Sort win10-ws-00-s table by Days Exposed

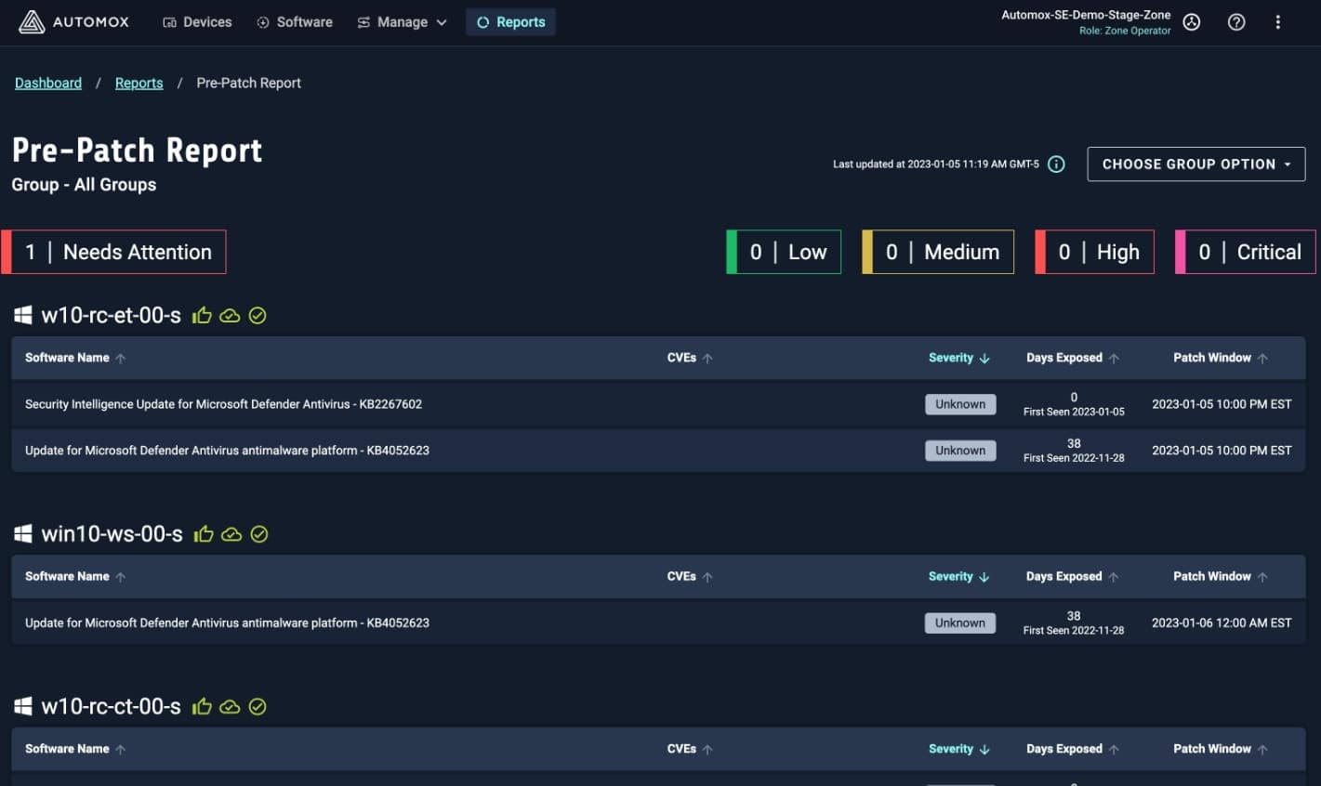[x=1073, y=577]
